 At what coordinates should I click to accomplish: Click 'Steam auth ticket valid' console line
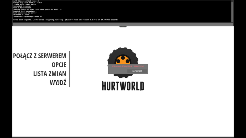[24, 4]
